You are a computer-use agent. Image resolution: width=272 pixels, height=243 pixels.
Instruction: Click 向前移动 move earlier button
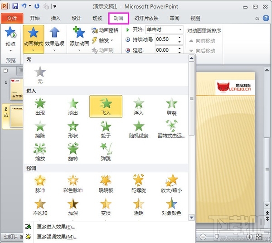point(202,41)
